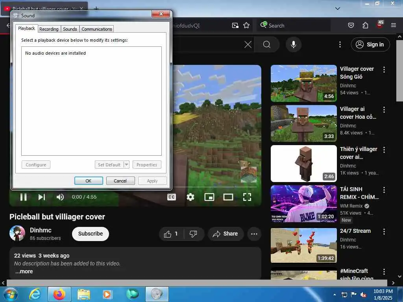
Task: Click Apply in Sound dialog
Action: (x=152, y=181)
